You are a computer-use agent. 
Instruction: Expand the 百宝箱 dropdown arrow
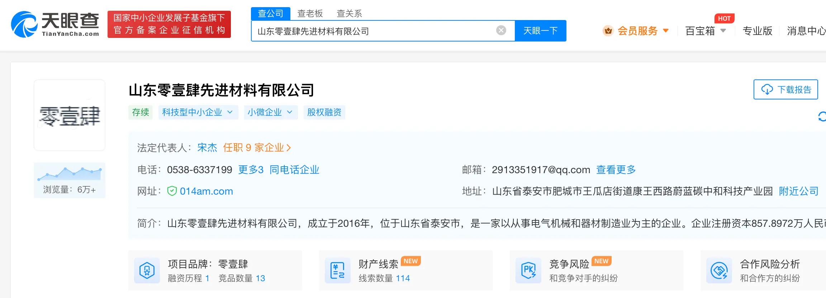pos(723,31)
